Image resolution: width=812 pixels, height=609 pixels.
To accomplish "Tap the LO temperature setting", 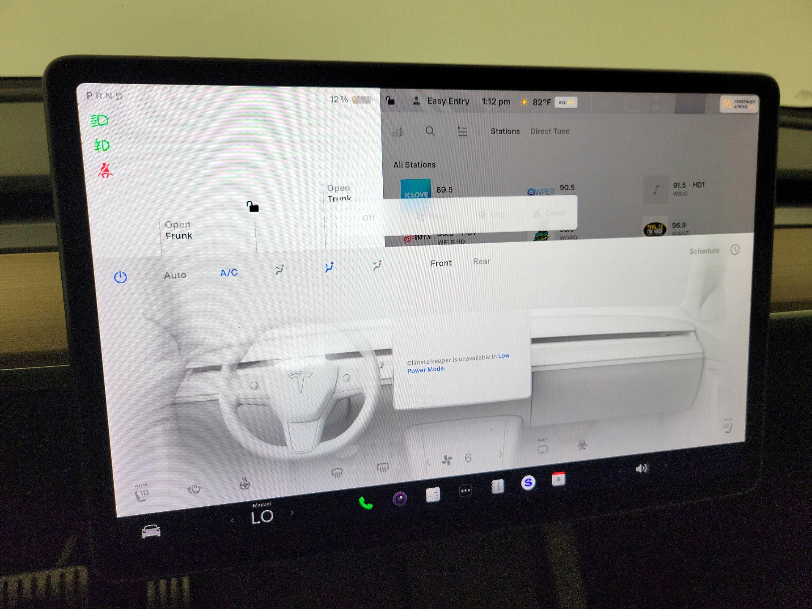I will coord(262,517).
